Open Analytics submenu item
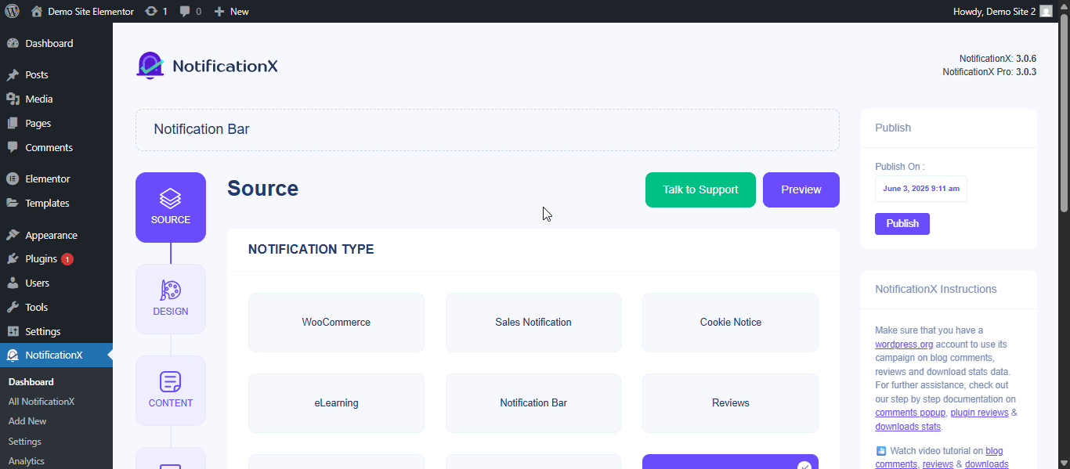This screenshot has width=1070, height=469. coord(27,461)
